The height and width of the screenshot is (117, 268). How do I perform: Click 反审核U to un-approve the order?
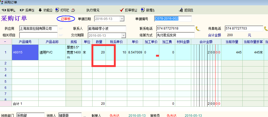[x=129, y=10]
